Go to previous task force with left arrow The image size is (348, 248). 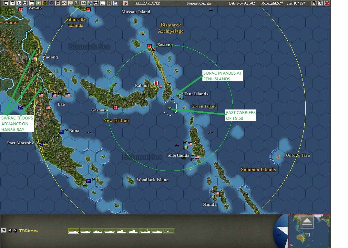click(10, 231)
